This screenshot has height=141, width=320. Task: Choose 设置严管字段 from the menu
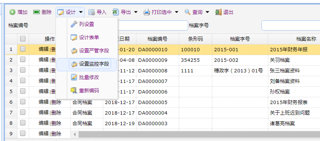point(87,51)
